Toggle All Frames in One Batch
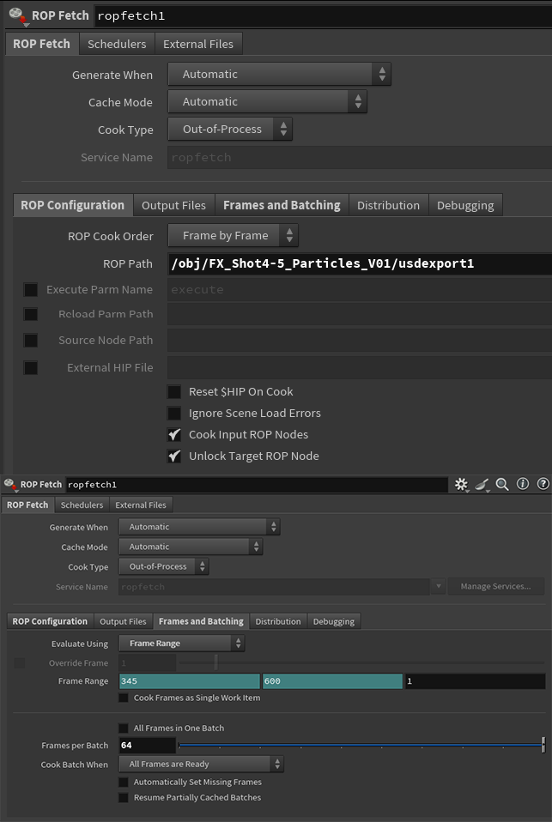552x822 pixels. [x=124, y=728]
